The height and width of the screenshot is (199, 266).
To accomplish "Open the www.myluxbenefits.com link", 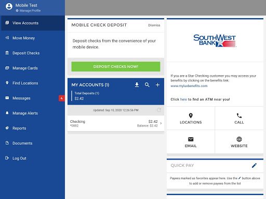I will 189,86.
